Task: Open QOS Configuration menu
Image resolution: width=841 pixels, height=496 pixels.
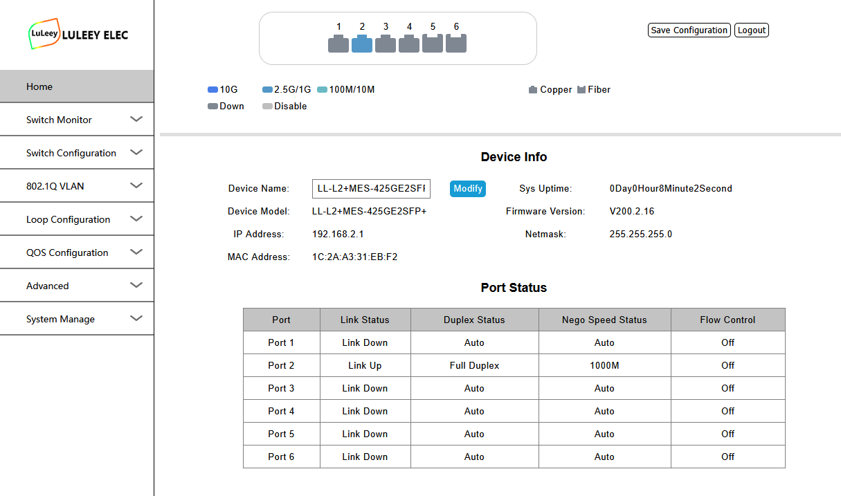Action: pos(77,252)
